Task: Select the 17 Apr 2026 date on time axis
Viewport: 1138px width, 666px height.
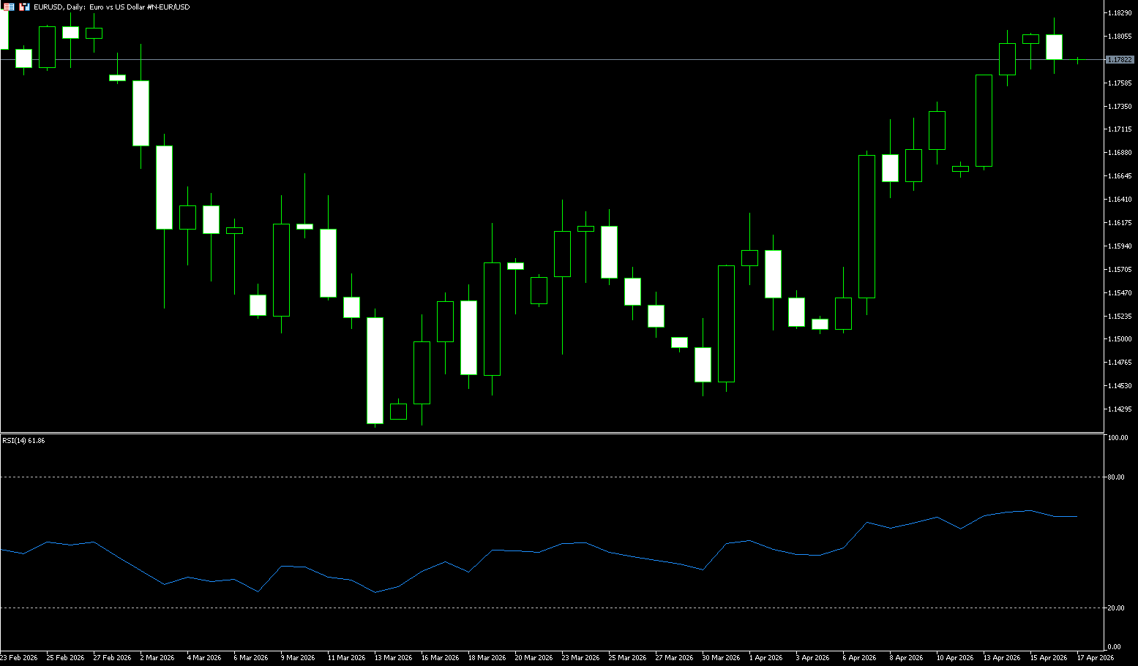Action: coord(1095,658)
